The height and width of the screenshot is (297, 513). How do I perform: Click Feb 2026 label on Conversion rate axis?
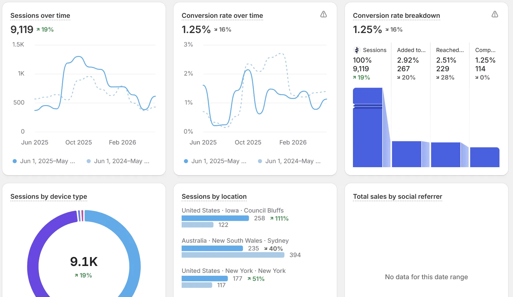point(293,142)
